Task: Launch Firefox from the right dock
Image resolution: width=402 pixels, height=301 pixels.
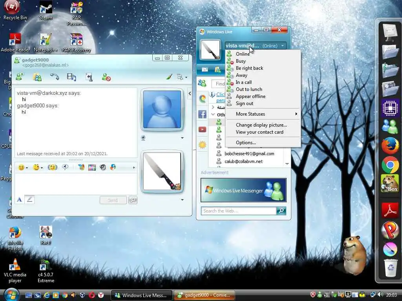Action: point(390,145)
